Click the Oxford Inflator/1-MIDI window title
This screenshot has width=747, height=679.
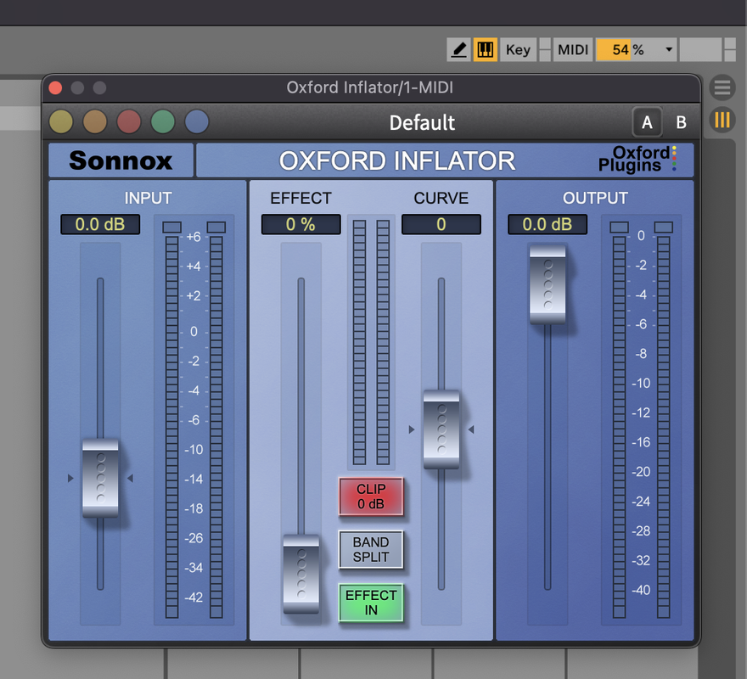point(370,87)
